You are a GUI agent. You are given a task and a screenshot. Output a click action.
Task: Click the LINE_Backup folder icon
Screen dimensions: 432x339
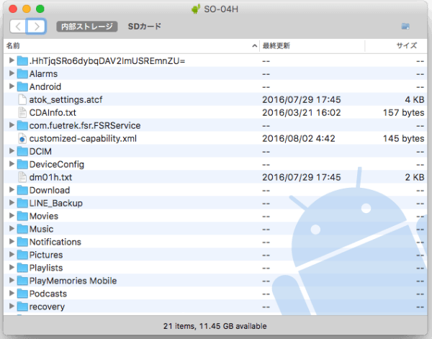(22, 203)
